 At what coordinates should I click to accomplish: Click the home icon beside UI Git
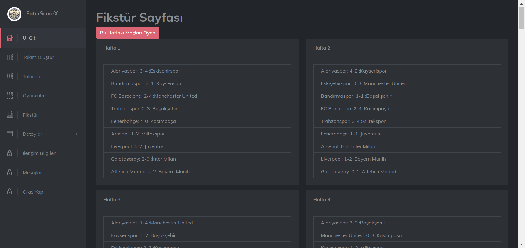click(x=10, y=38)
